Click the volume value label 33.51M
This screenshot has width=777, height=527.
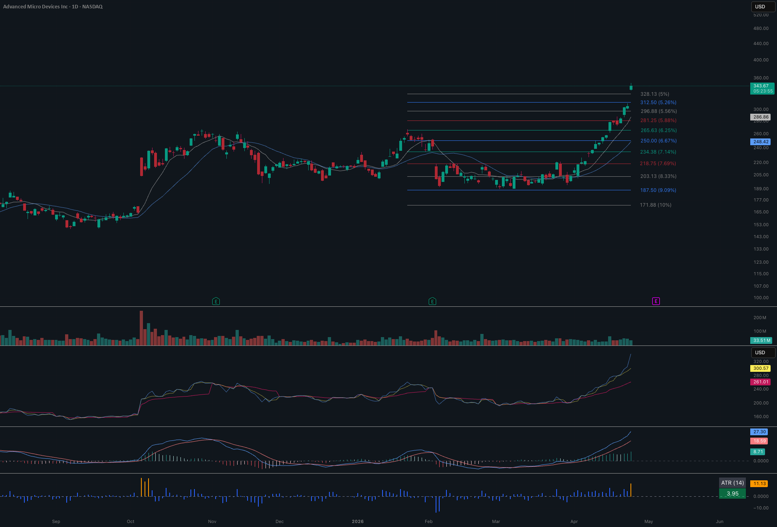tap(761, 340)
